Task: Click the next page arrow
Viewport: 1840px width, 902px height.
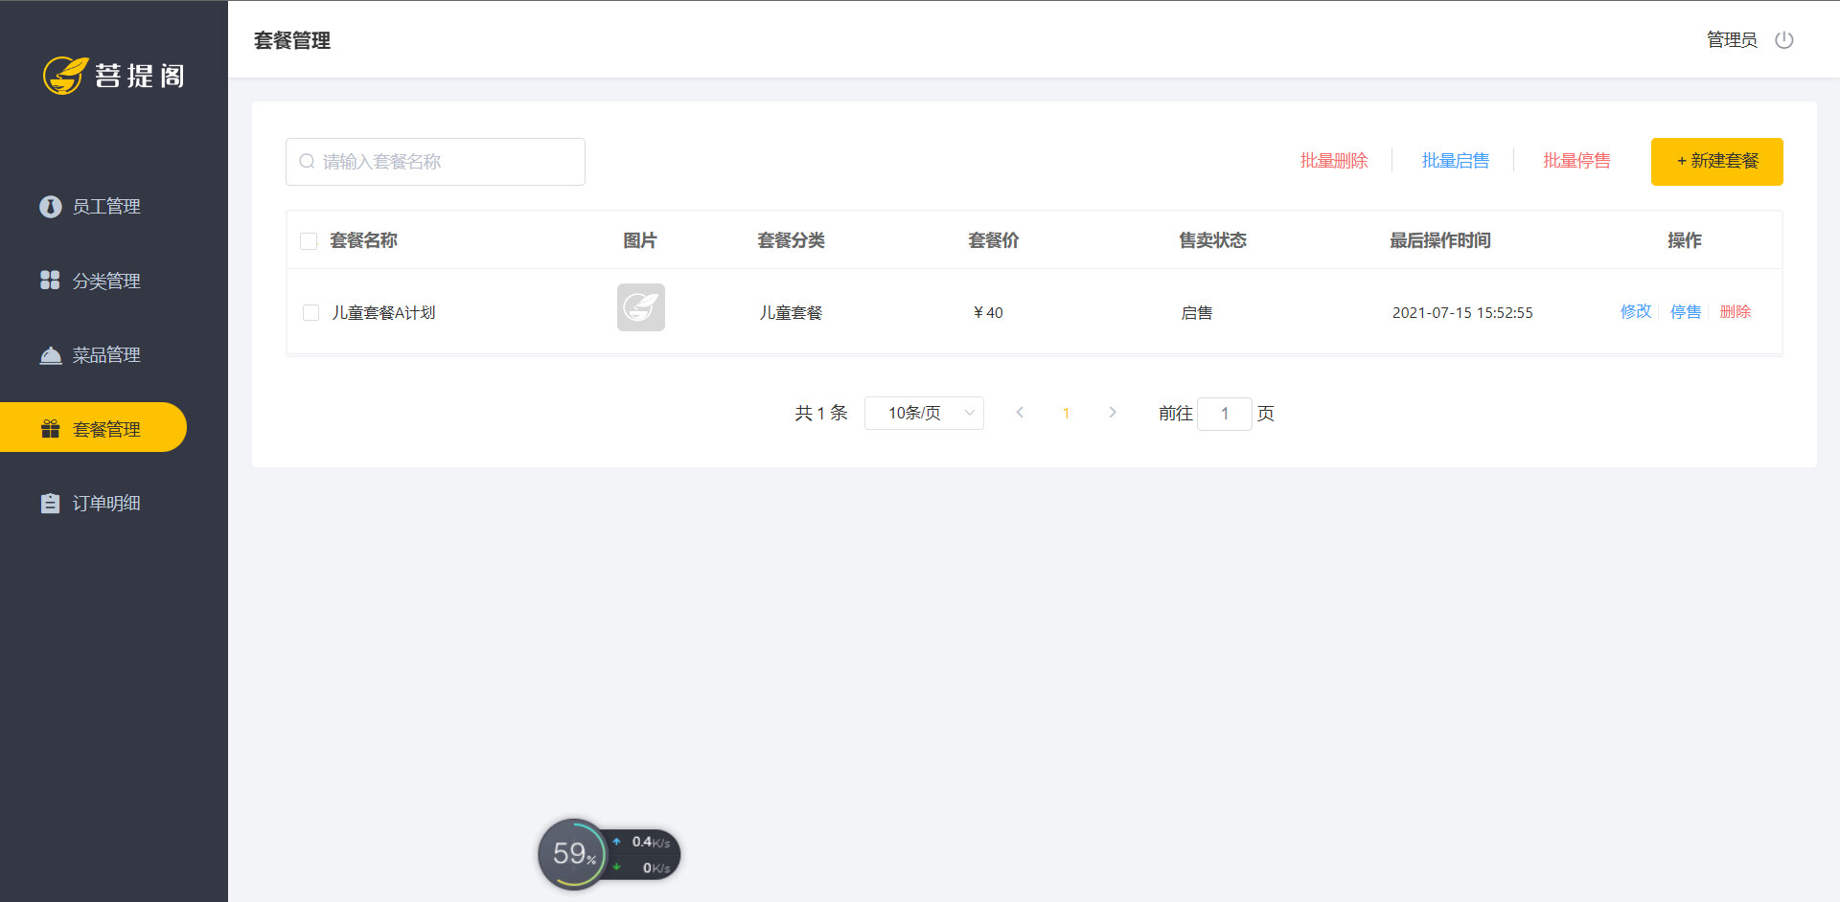Action: [x=1113, y=413]
